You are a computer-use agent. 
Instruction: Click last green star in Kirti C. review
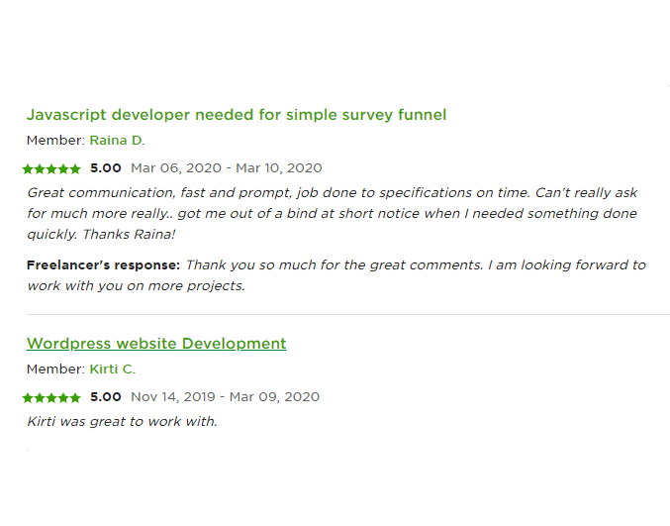[75, 398]
